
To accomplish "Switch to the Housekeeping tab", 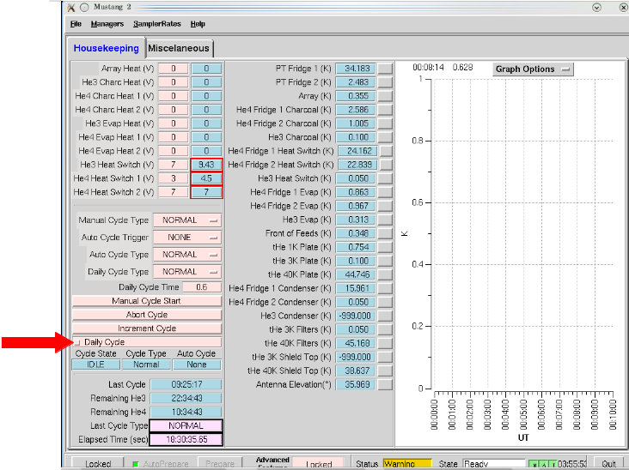I will [x=107, y=48].
